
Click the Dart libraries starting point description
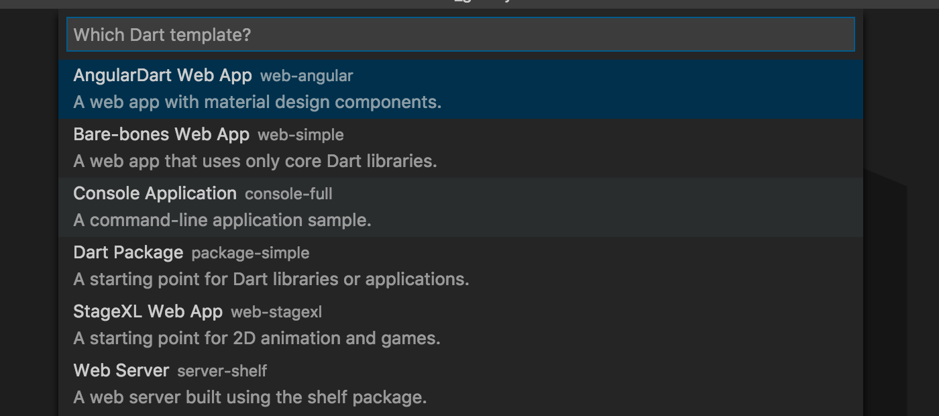pos(271,278)
